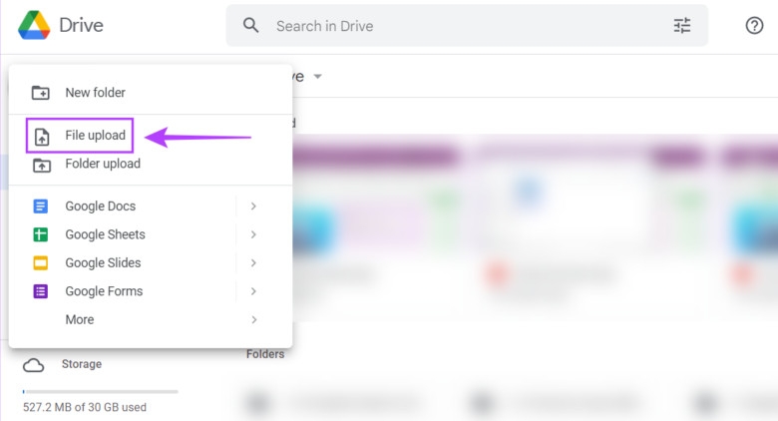The height and width of the screenshot is (421, 778).
Task: Click '527.2 MB of 30 GB used' text
Action: tap(85, 407)
